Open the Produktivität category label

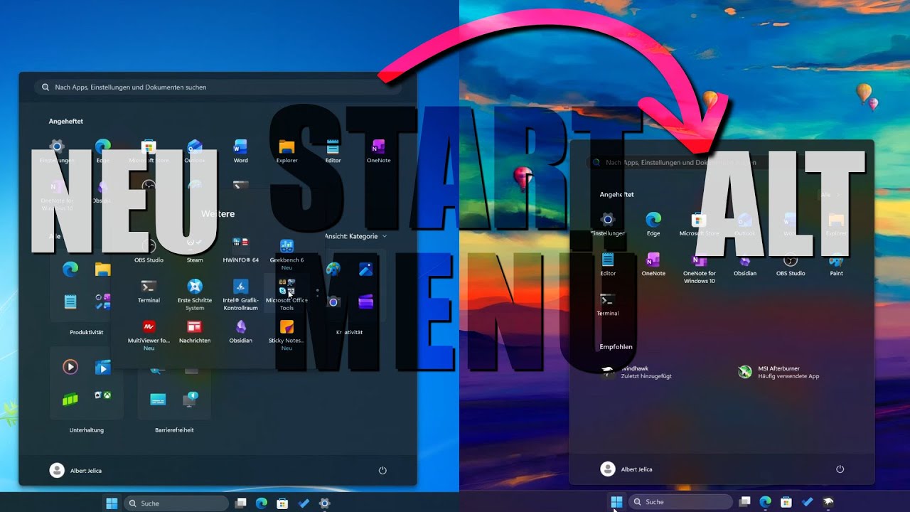click(x=87, y=333)
